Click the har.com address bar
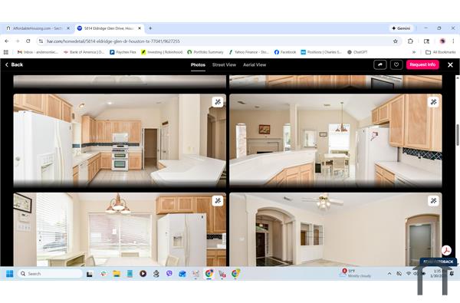 click(217, 41)
